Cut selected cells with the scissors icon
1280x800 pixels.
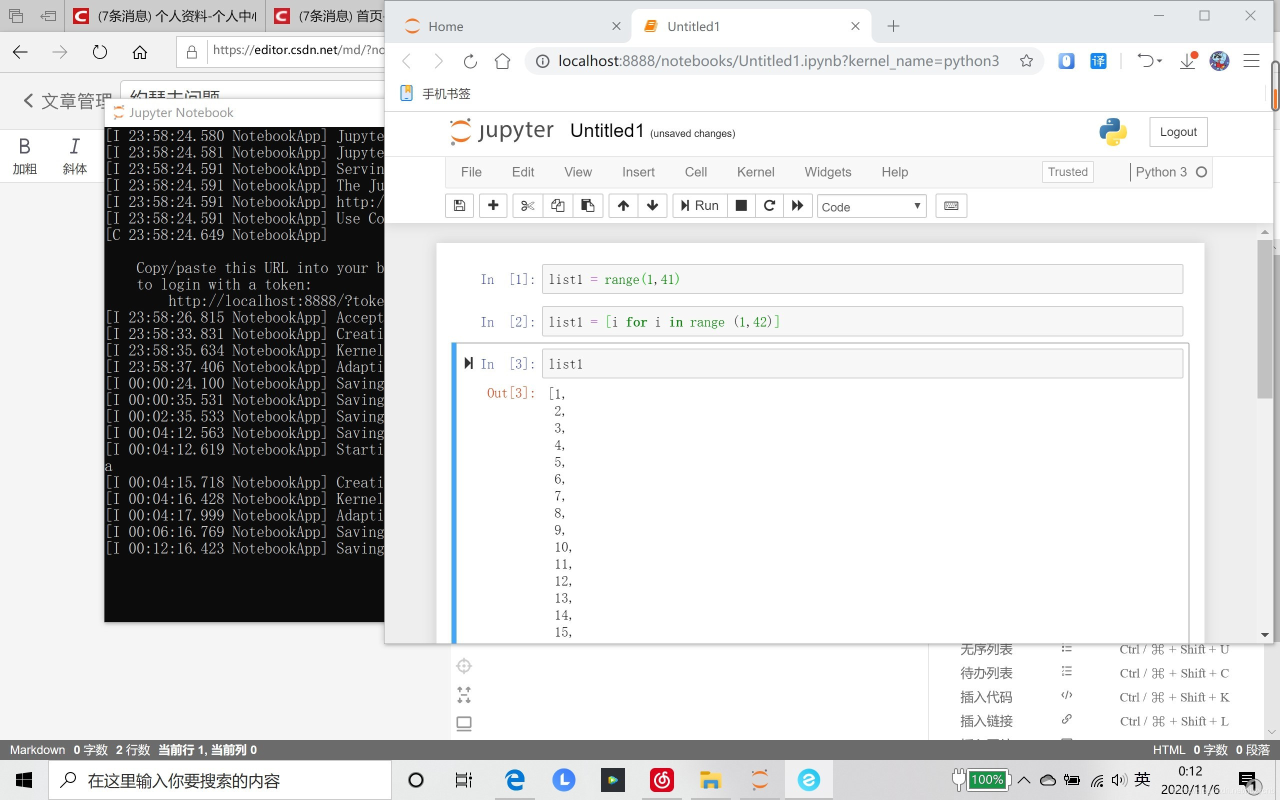tap(527, 206)
